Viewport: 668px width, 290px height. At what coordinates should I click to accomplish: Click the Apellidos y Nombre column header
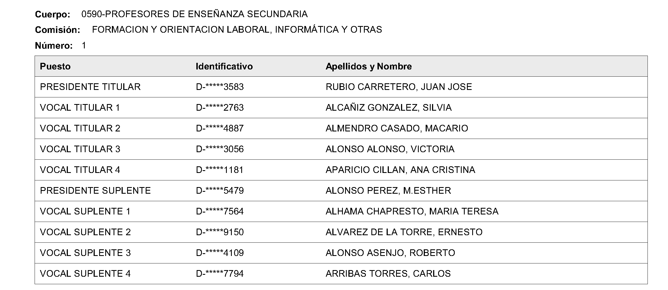pos(368,66)
